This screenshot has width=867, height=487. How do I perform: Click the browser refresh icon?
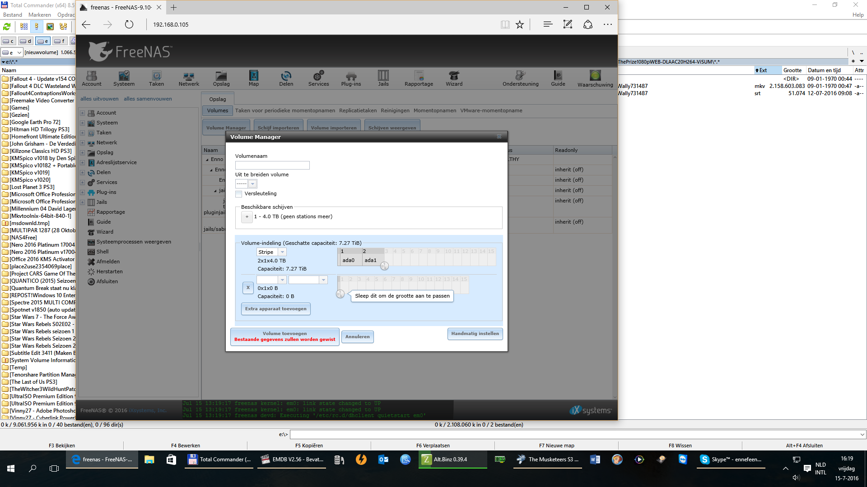(x=129, y=24)
